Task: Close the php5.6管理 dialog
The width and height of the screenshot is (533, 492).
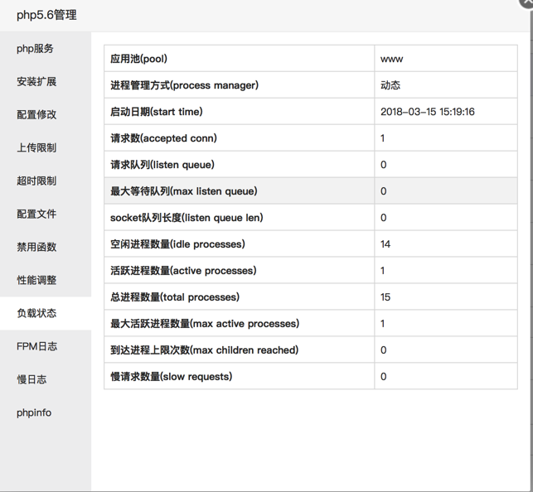Action: pos(527,2)
